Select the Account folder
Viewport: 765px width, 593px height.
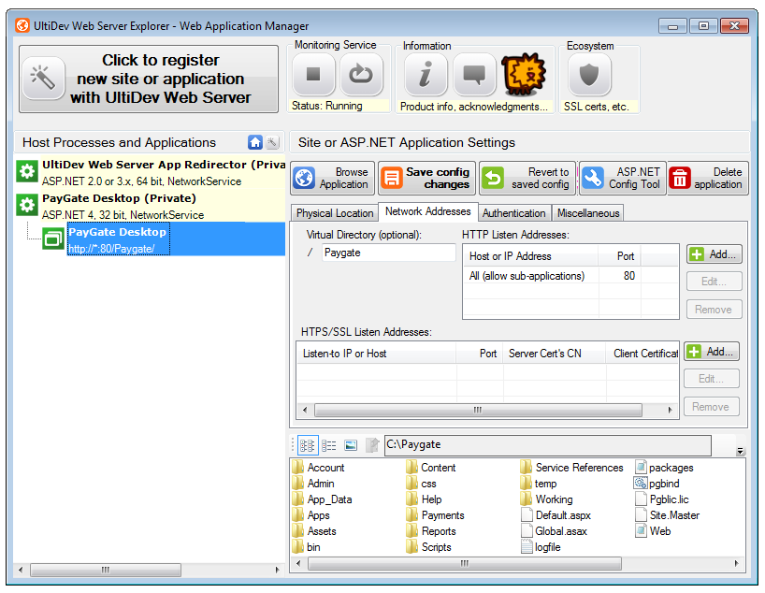pos(319,468)
